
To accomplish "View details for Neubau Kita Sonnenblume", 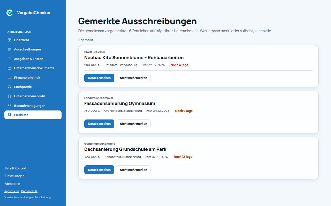I will [99, 78].
